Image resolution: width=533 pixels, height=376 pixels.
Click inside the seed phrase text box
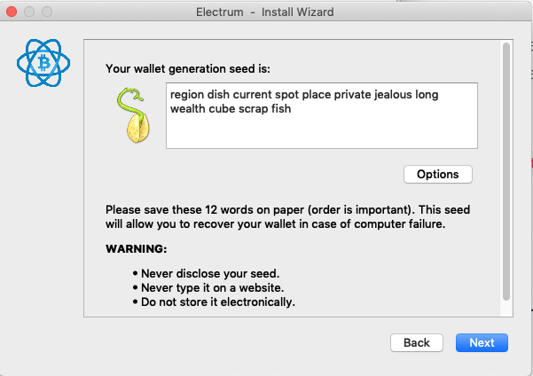coord(322,115)
